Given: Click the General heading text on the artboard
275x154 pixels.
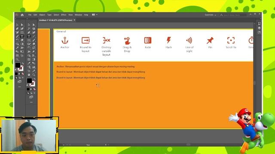Looking at the screenshot, I should [x=61, y=31].
